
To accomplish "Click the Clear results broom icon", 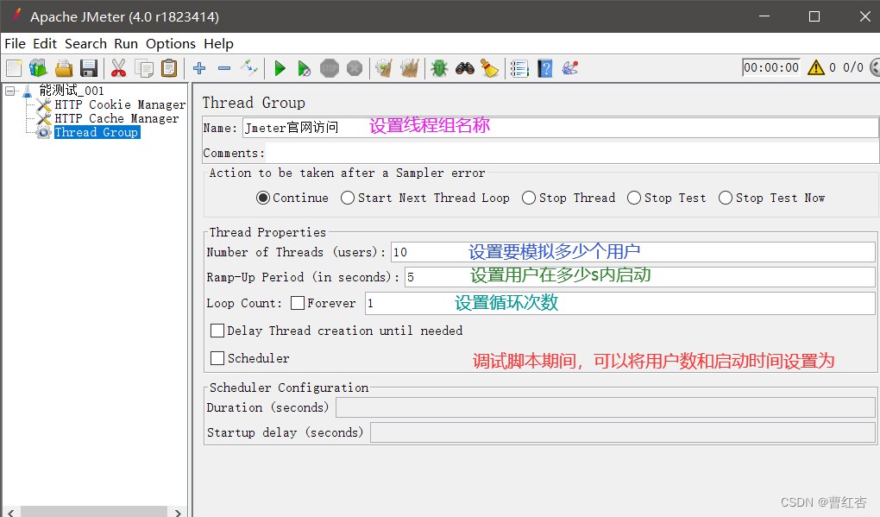I will [384, 68].
